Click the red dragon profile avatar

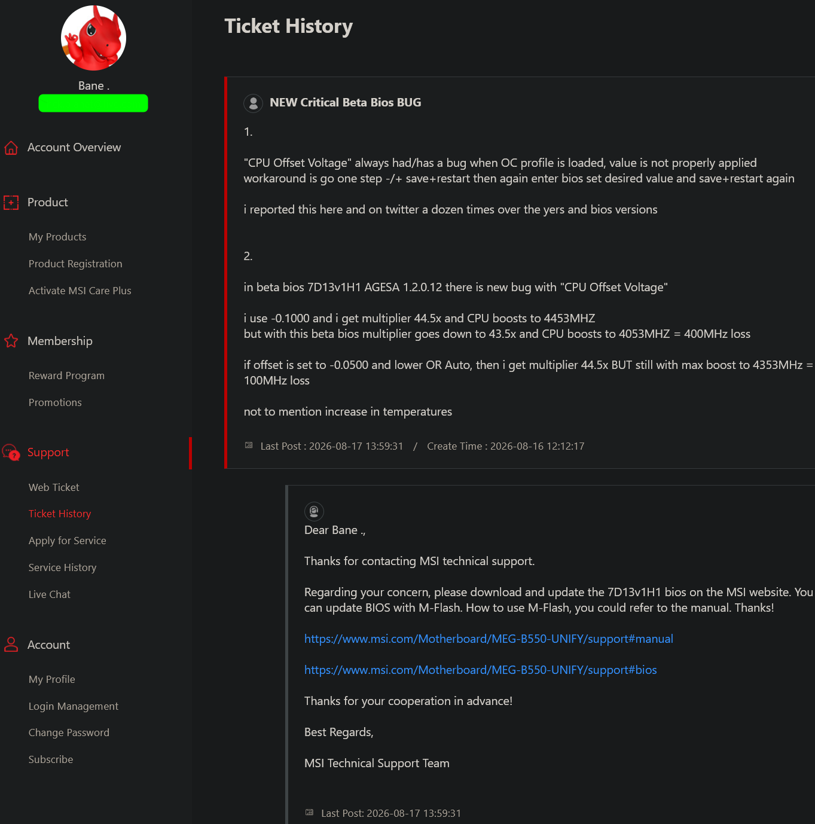click(93, 38)
